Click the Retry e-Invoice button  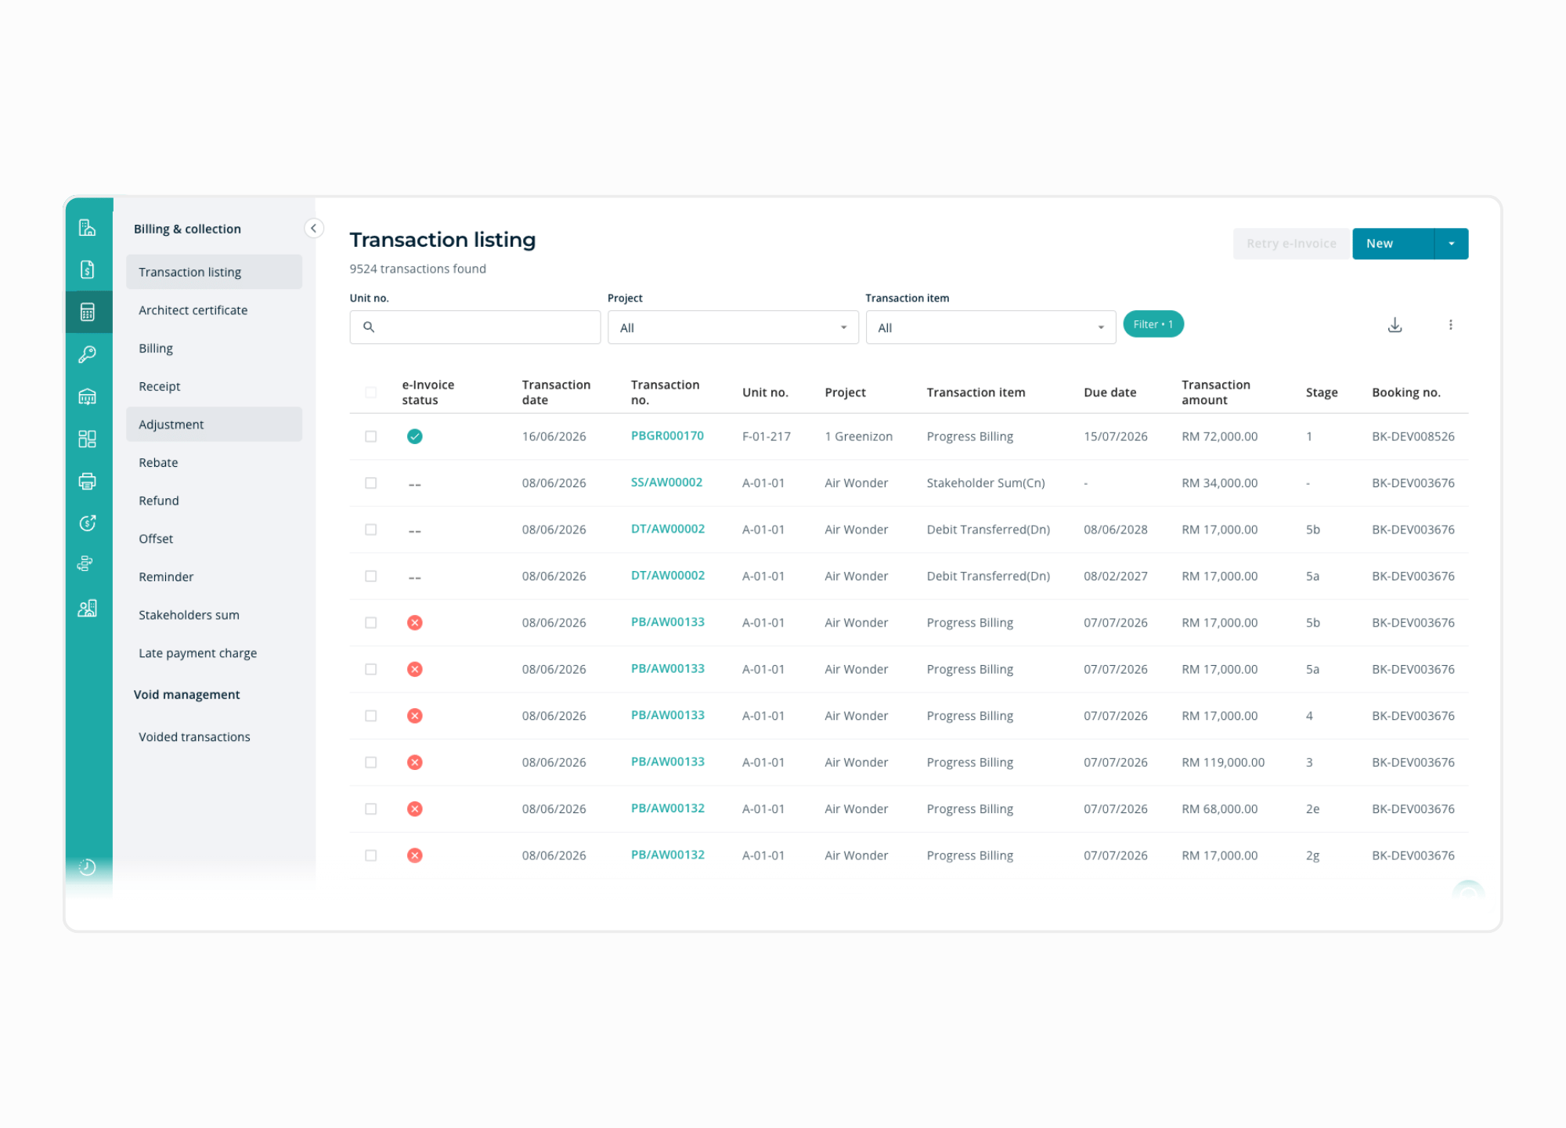[x=1292, y=244]
